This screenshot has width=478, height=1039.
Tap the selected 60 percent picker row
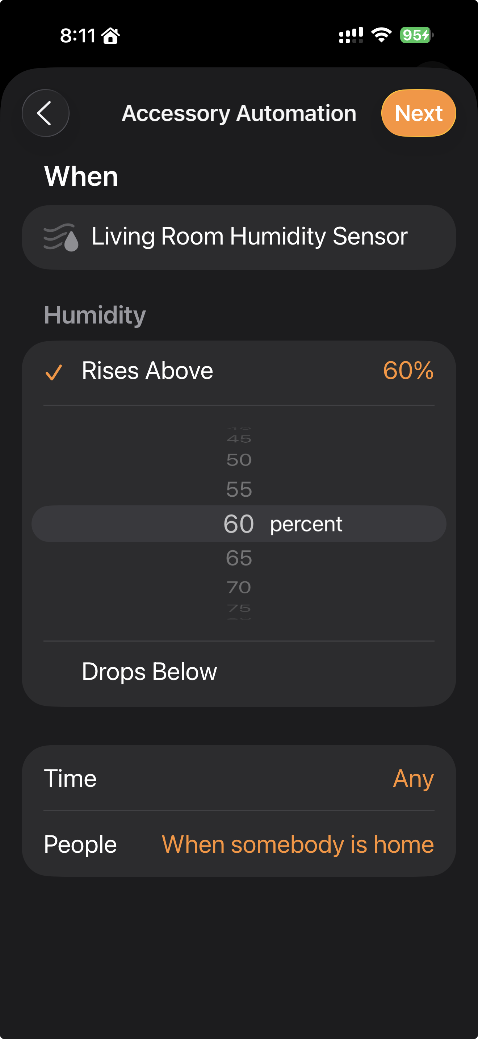point(239,524)
